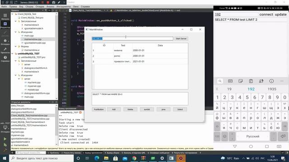Open sticker panel on phone keyboard
The image size is (289, 162).
pyautogui.click(x=241, y=81)
